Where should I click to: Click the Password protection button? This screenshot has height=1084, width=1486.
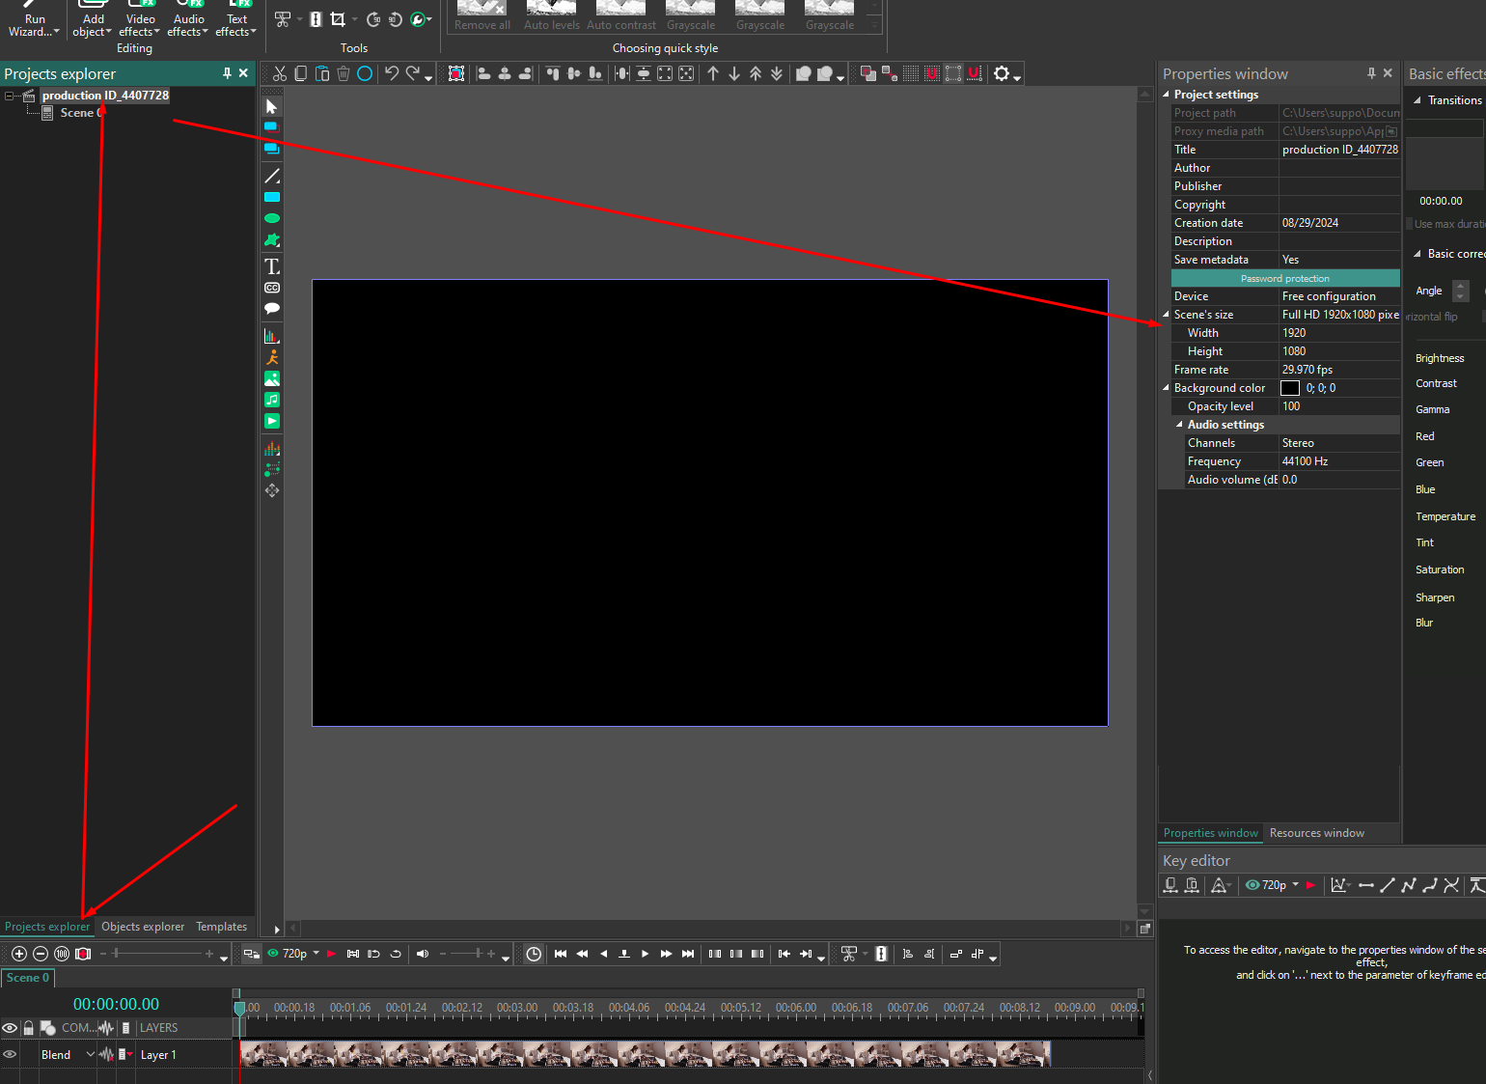click(x=1285, y=278)
